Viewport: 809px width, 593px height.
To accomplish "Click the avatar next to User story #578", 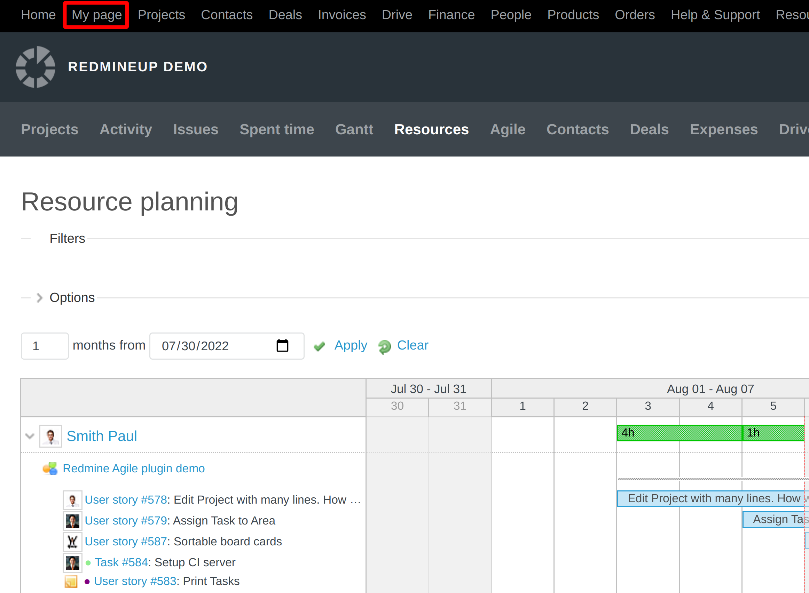I will click(72, 499).
